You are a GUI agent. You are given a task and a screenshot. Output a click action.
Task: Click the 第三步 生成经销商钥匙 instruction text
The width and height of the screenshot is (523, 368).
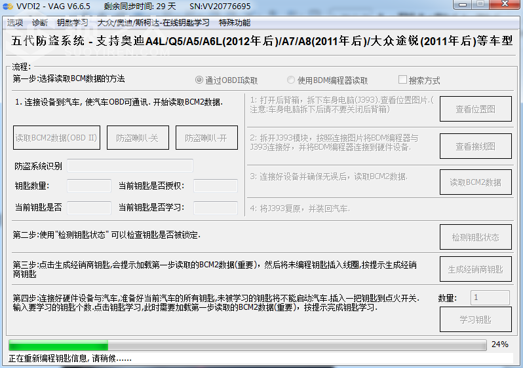[x=214, y=269]
